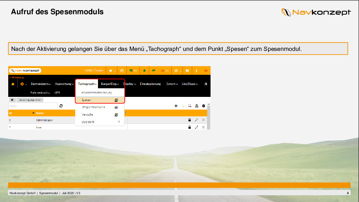
Task: Delete the User role with the X
Action: point(203,127)
